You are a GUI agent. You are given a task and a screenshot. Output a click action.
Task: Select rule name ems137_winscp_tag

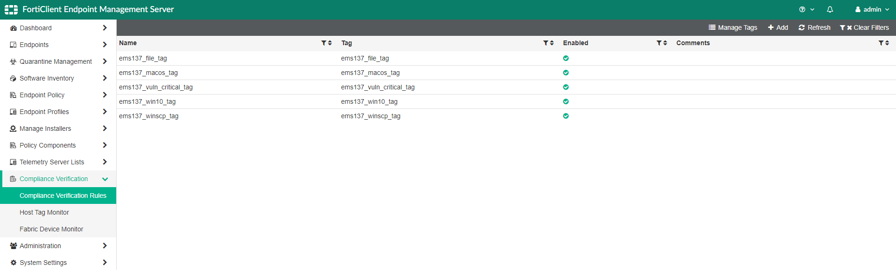149,116
